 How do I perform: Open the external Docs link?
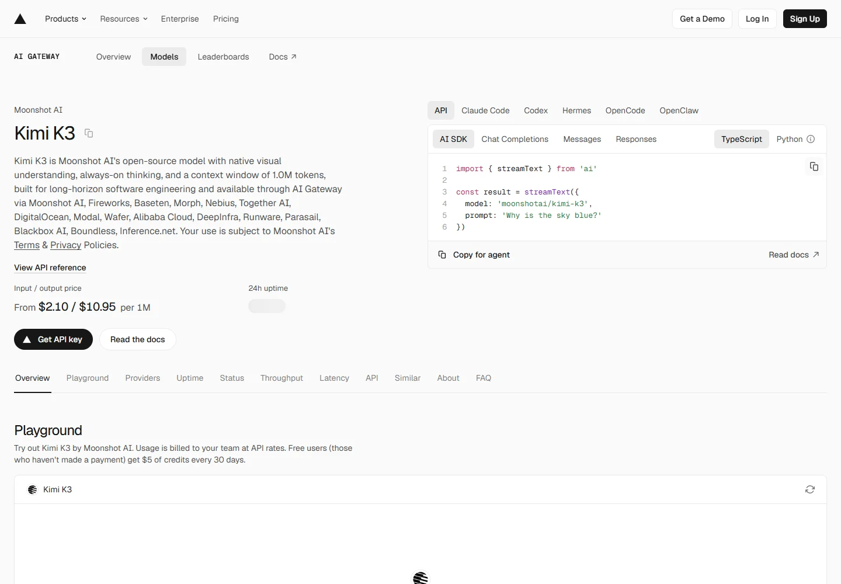[x=283, y=57]
